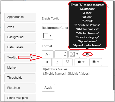The image size is (115, 102).
Task: Select the Tooltip tab
Action: 20,57
